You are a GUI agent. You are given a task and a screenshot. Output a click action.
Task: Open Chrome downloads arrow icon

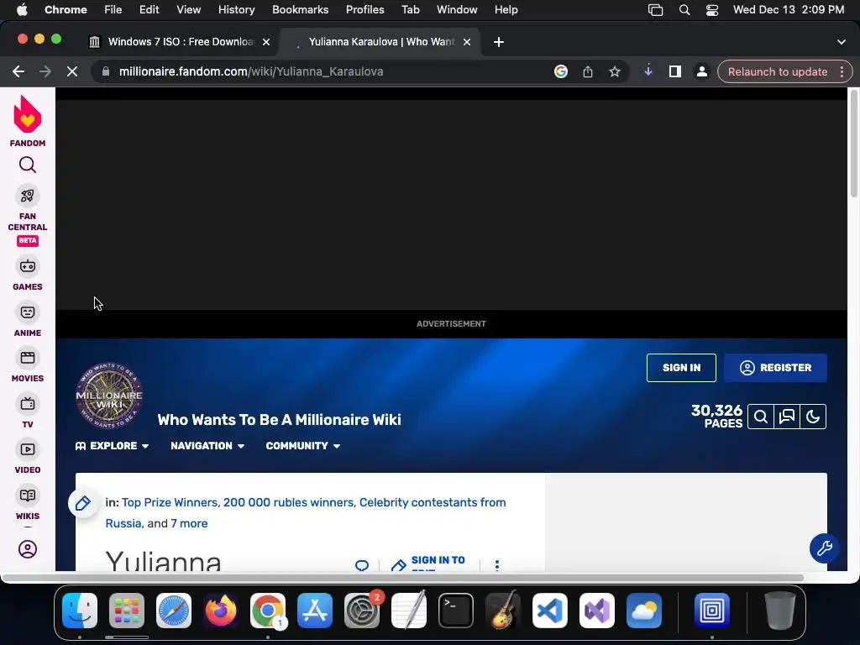[648, 71]
